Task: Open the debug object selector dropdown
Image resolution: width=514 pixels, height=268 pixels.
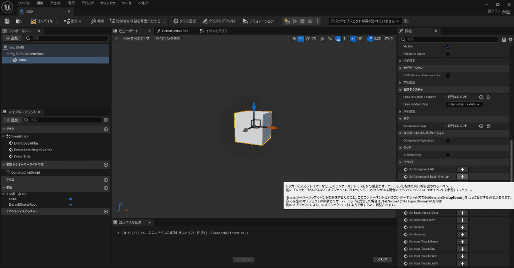Action: point(365,21)
